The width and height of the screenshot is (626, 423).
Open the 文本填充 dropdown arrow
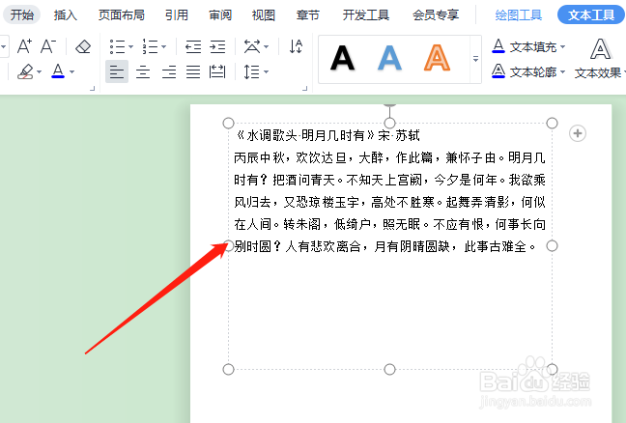pos(562,46)
